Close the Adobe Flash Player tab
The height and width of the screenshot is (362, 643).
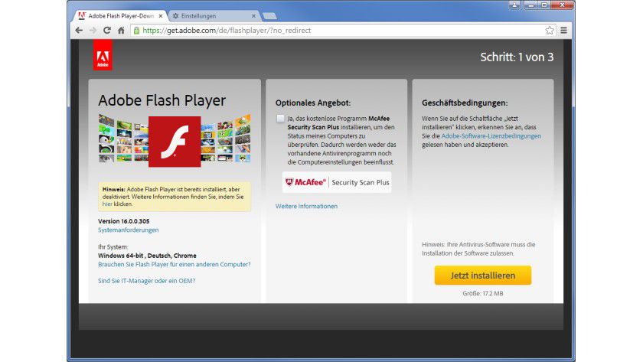[160, 16]
